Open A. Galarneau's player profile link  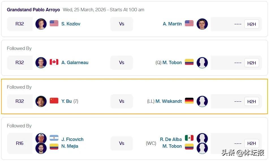(75, 63)
